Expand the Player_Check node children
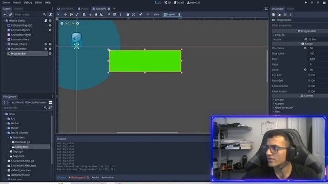 pos(6,44)
